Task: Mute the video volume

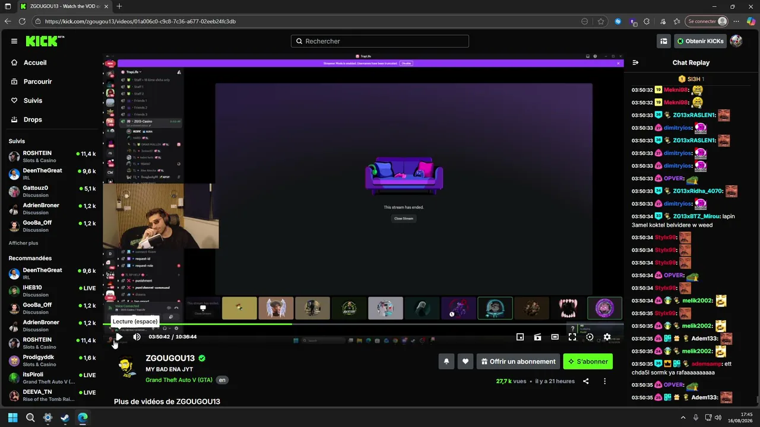Action: tap(137, 337)
